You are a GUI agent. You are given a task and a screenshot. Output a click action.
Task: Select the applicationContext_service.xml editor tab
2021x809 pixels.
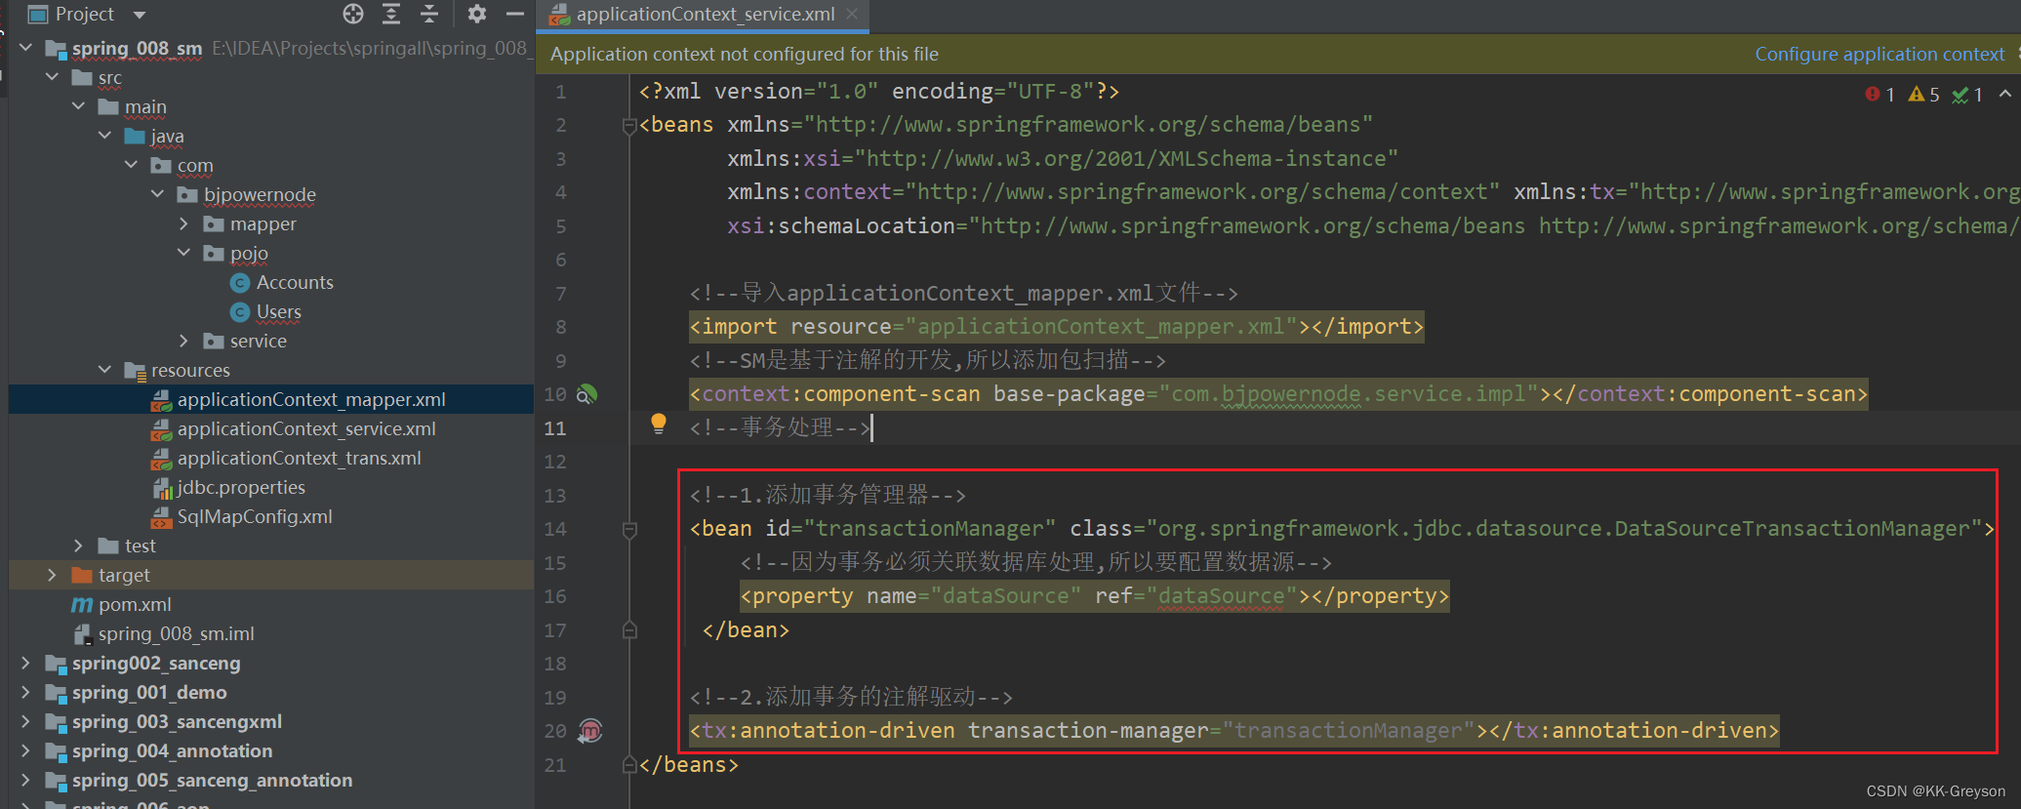pyautogui.click(x=705, y=14)
